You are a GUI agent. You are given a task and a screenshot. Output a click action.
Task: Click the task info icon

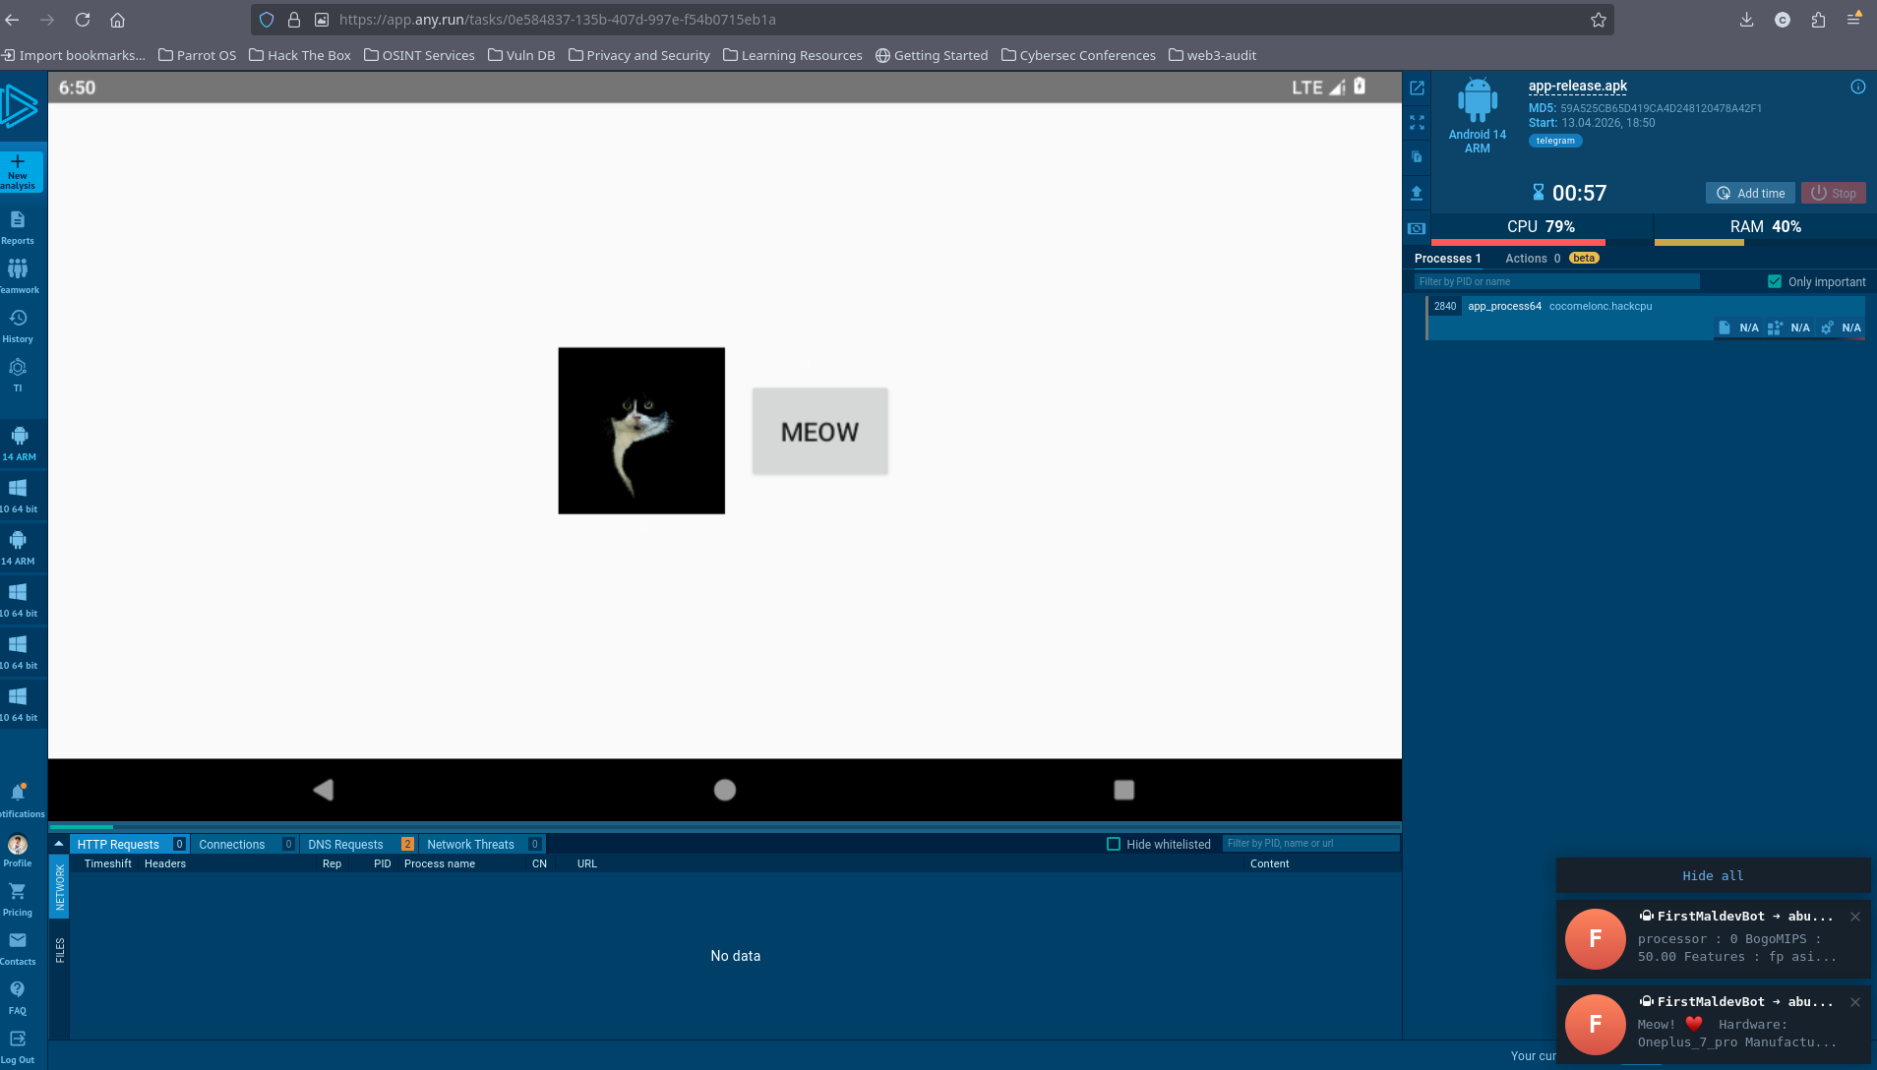click(1857, 87)
